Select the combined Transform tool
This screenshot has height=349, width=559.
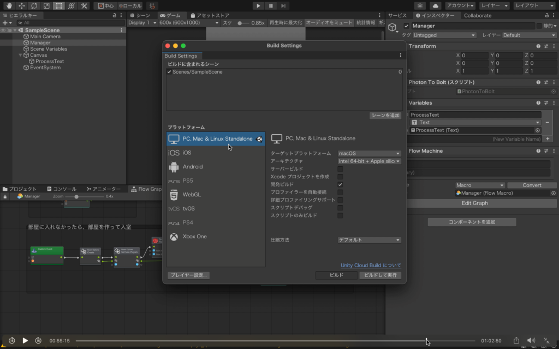[x=72, y=5]
